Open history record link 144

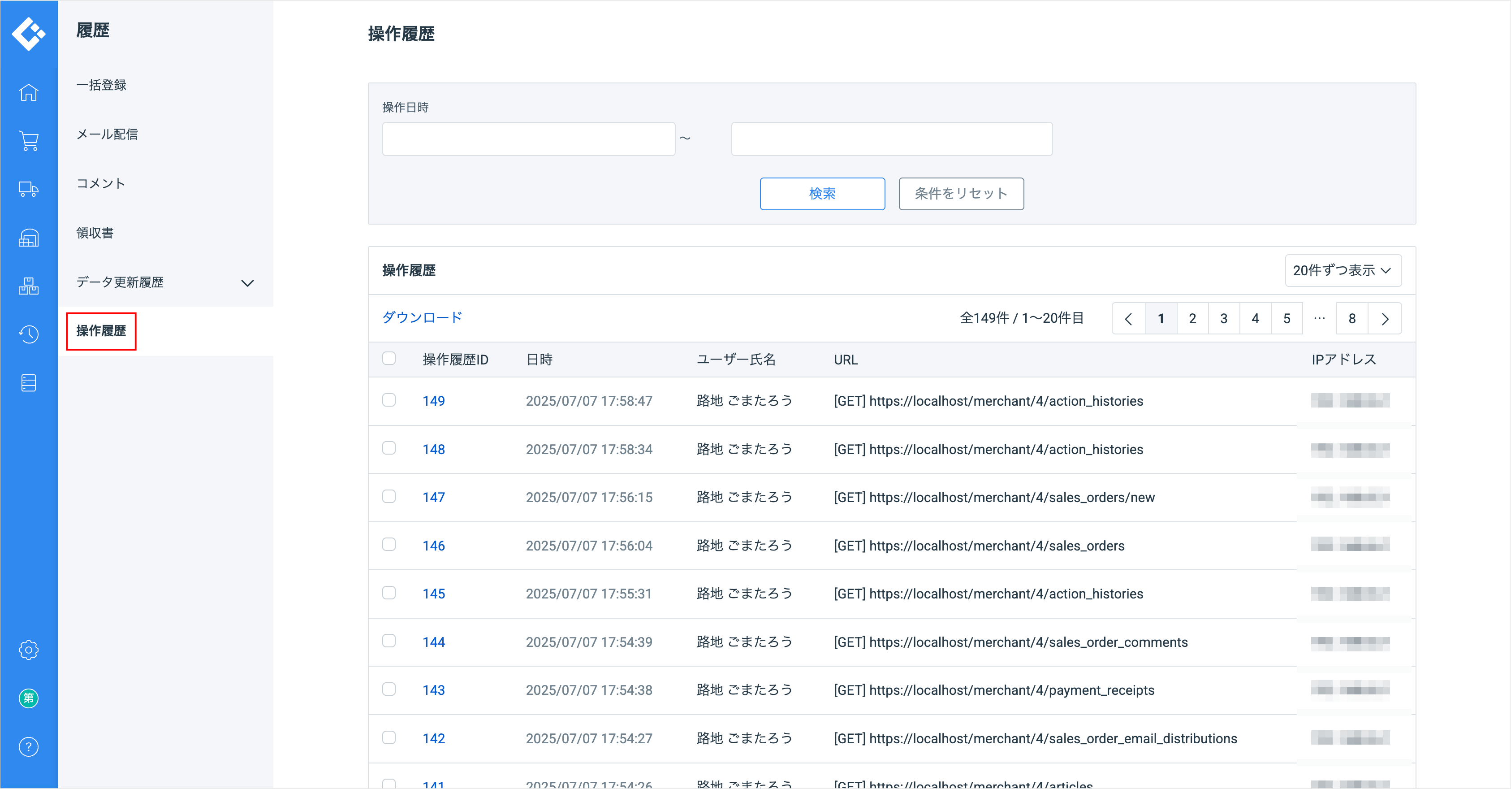[x=434, y=642]
